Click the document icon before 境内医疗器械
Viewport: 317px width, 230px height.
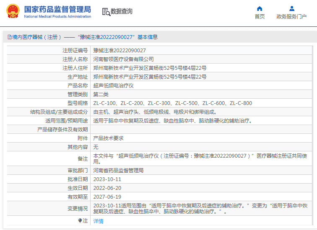click(10, 37)
